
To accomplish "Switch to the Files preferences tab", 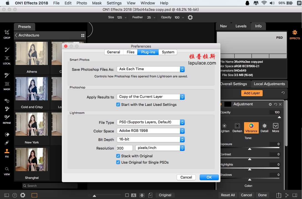I will click(130, 52).
